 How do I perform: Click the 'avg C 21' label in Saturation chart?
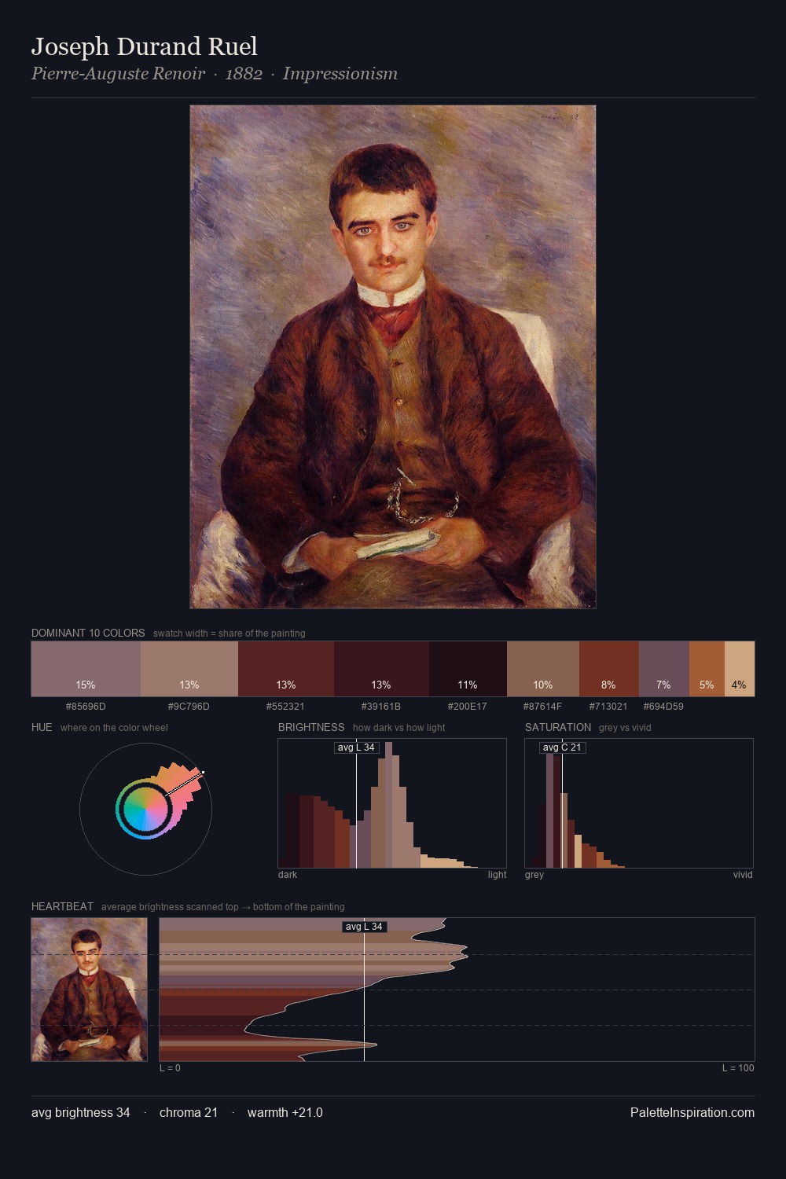pyautogui.click(x=562, y=747)
